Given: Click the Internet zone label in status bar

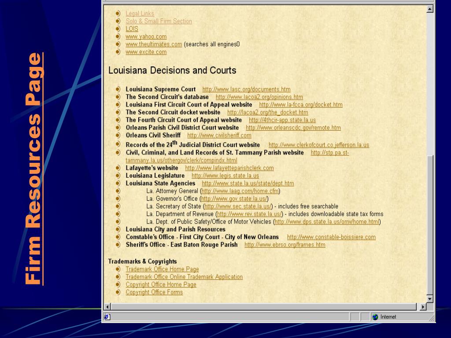Looking at the screenshot, I should point(388,317).
